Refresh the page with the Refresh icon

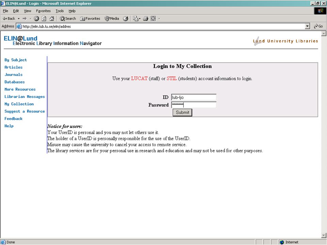tap(44, 18)
